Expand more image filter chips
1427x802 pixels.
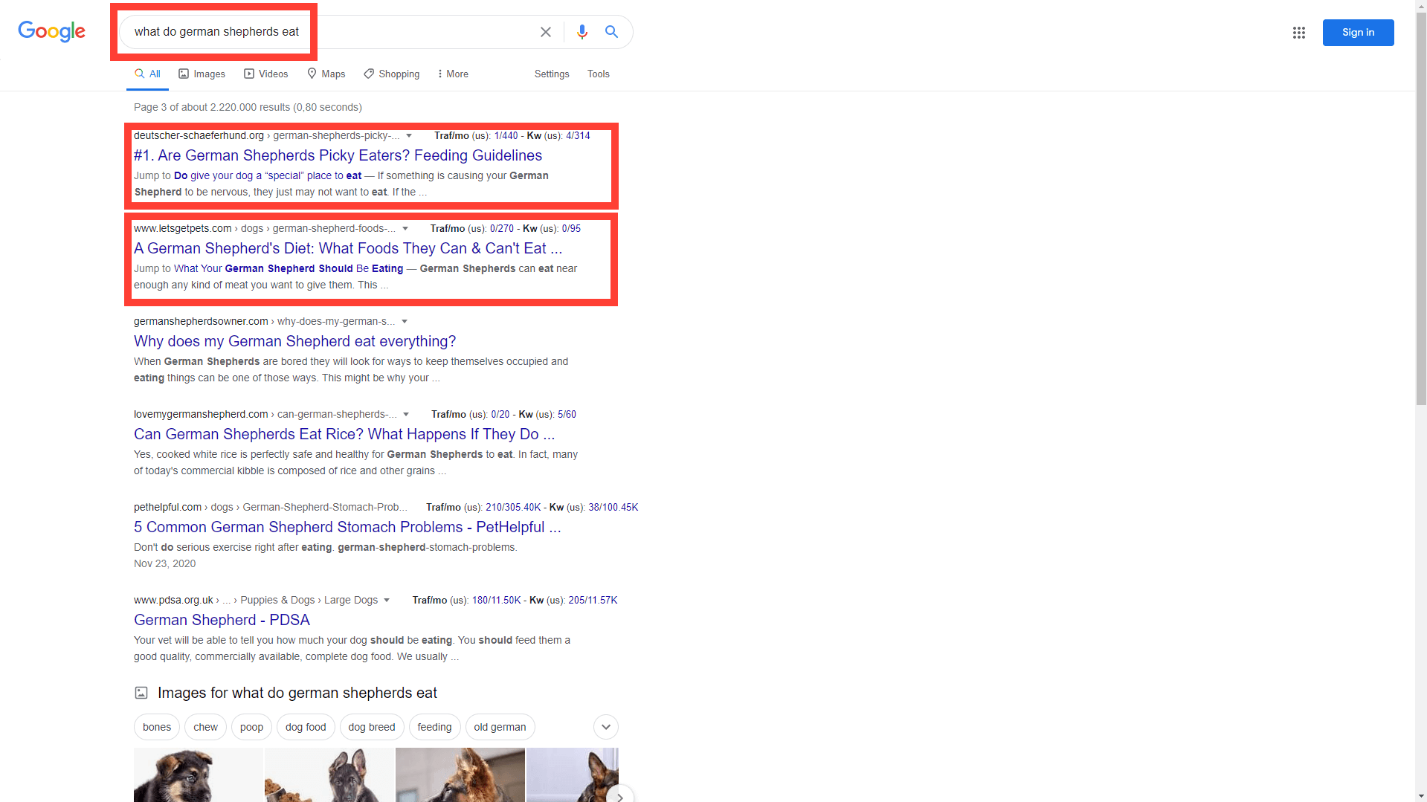point(606,727)
